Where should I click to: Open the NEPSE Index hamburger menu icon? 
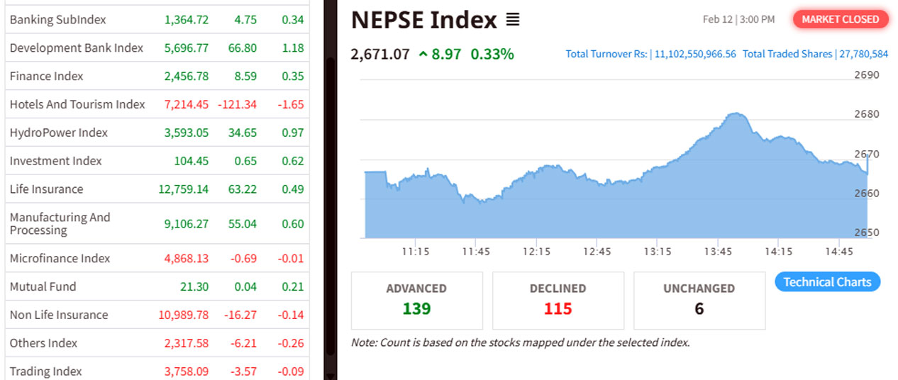(x=513, y=21)
